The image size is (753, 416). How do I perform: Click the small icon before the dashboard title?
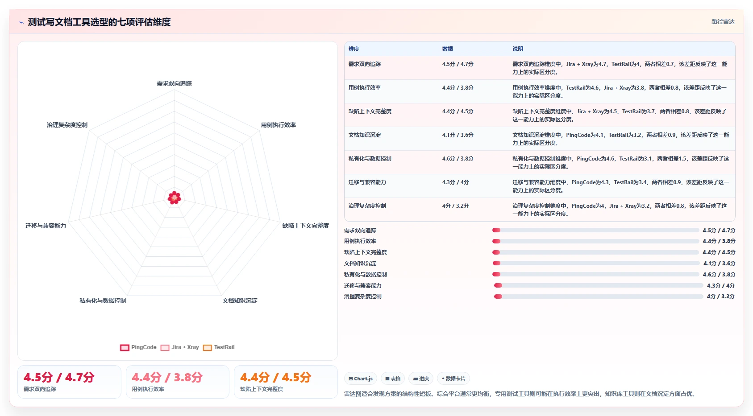tap(21, 22)
